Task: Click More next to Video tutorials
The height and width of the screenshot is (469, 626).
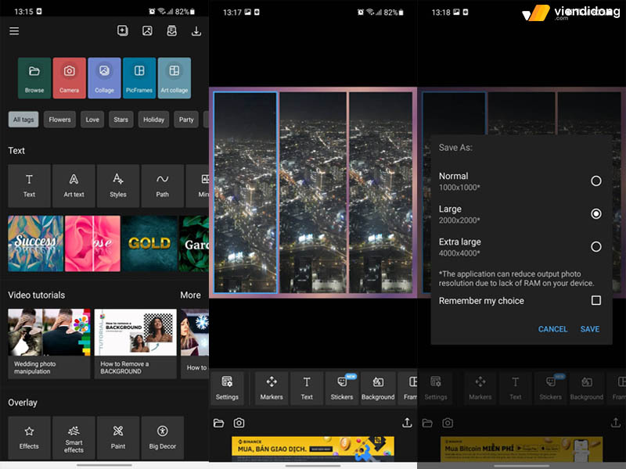Action: [190, 295]
